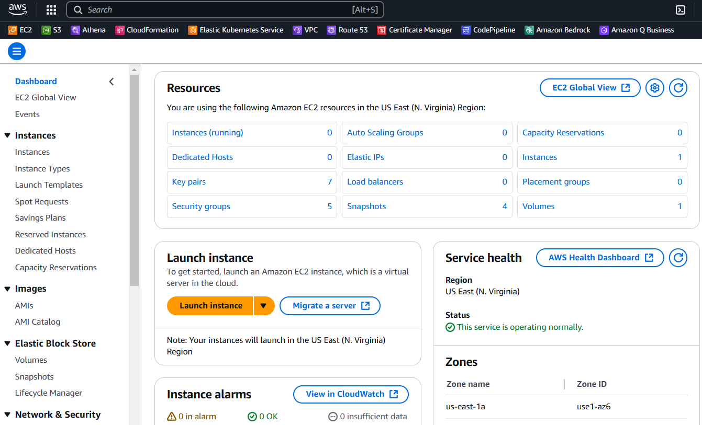Open the Elastic Kubernetes Service shortcut
Screen dimensions: 702x425
coord(236,30)
